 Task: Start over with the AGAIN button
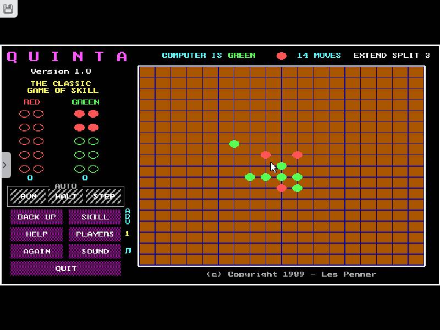[x=36, y=251]
